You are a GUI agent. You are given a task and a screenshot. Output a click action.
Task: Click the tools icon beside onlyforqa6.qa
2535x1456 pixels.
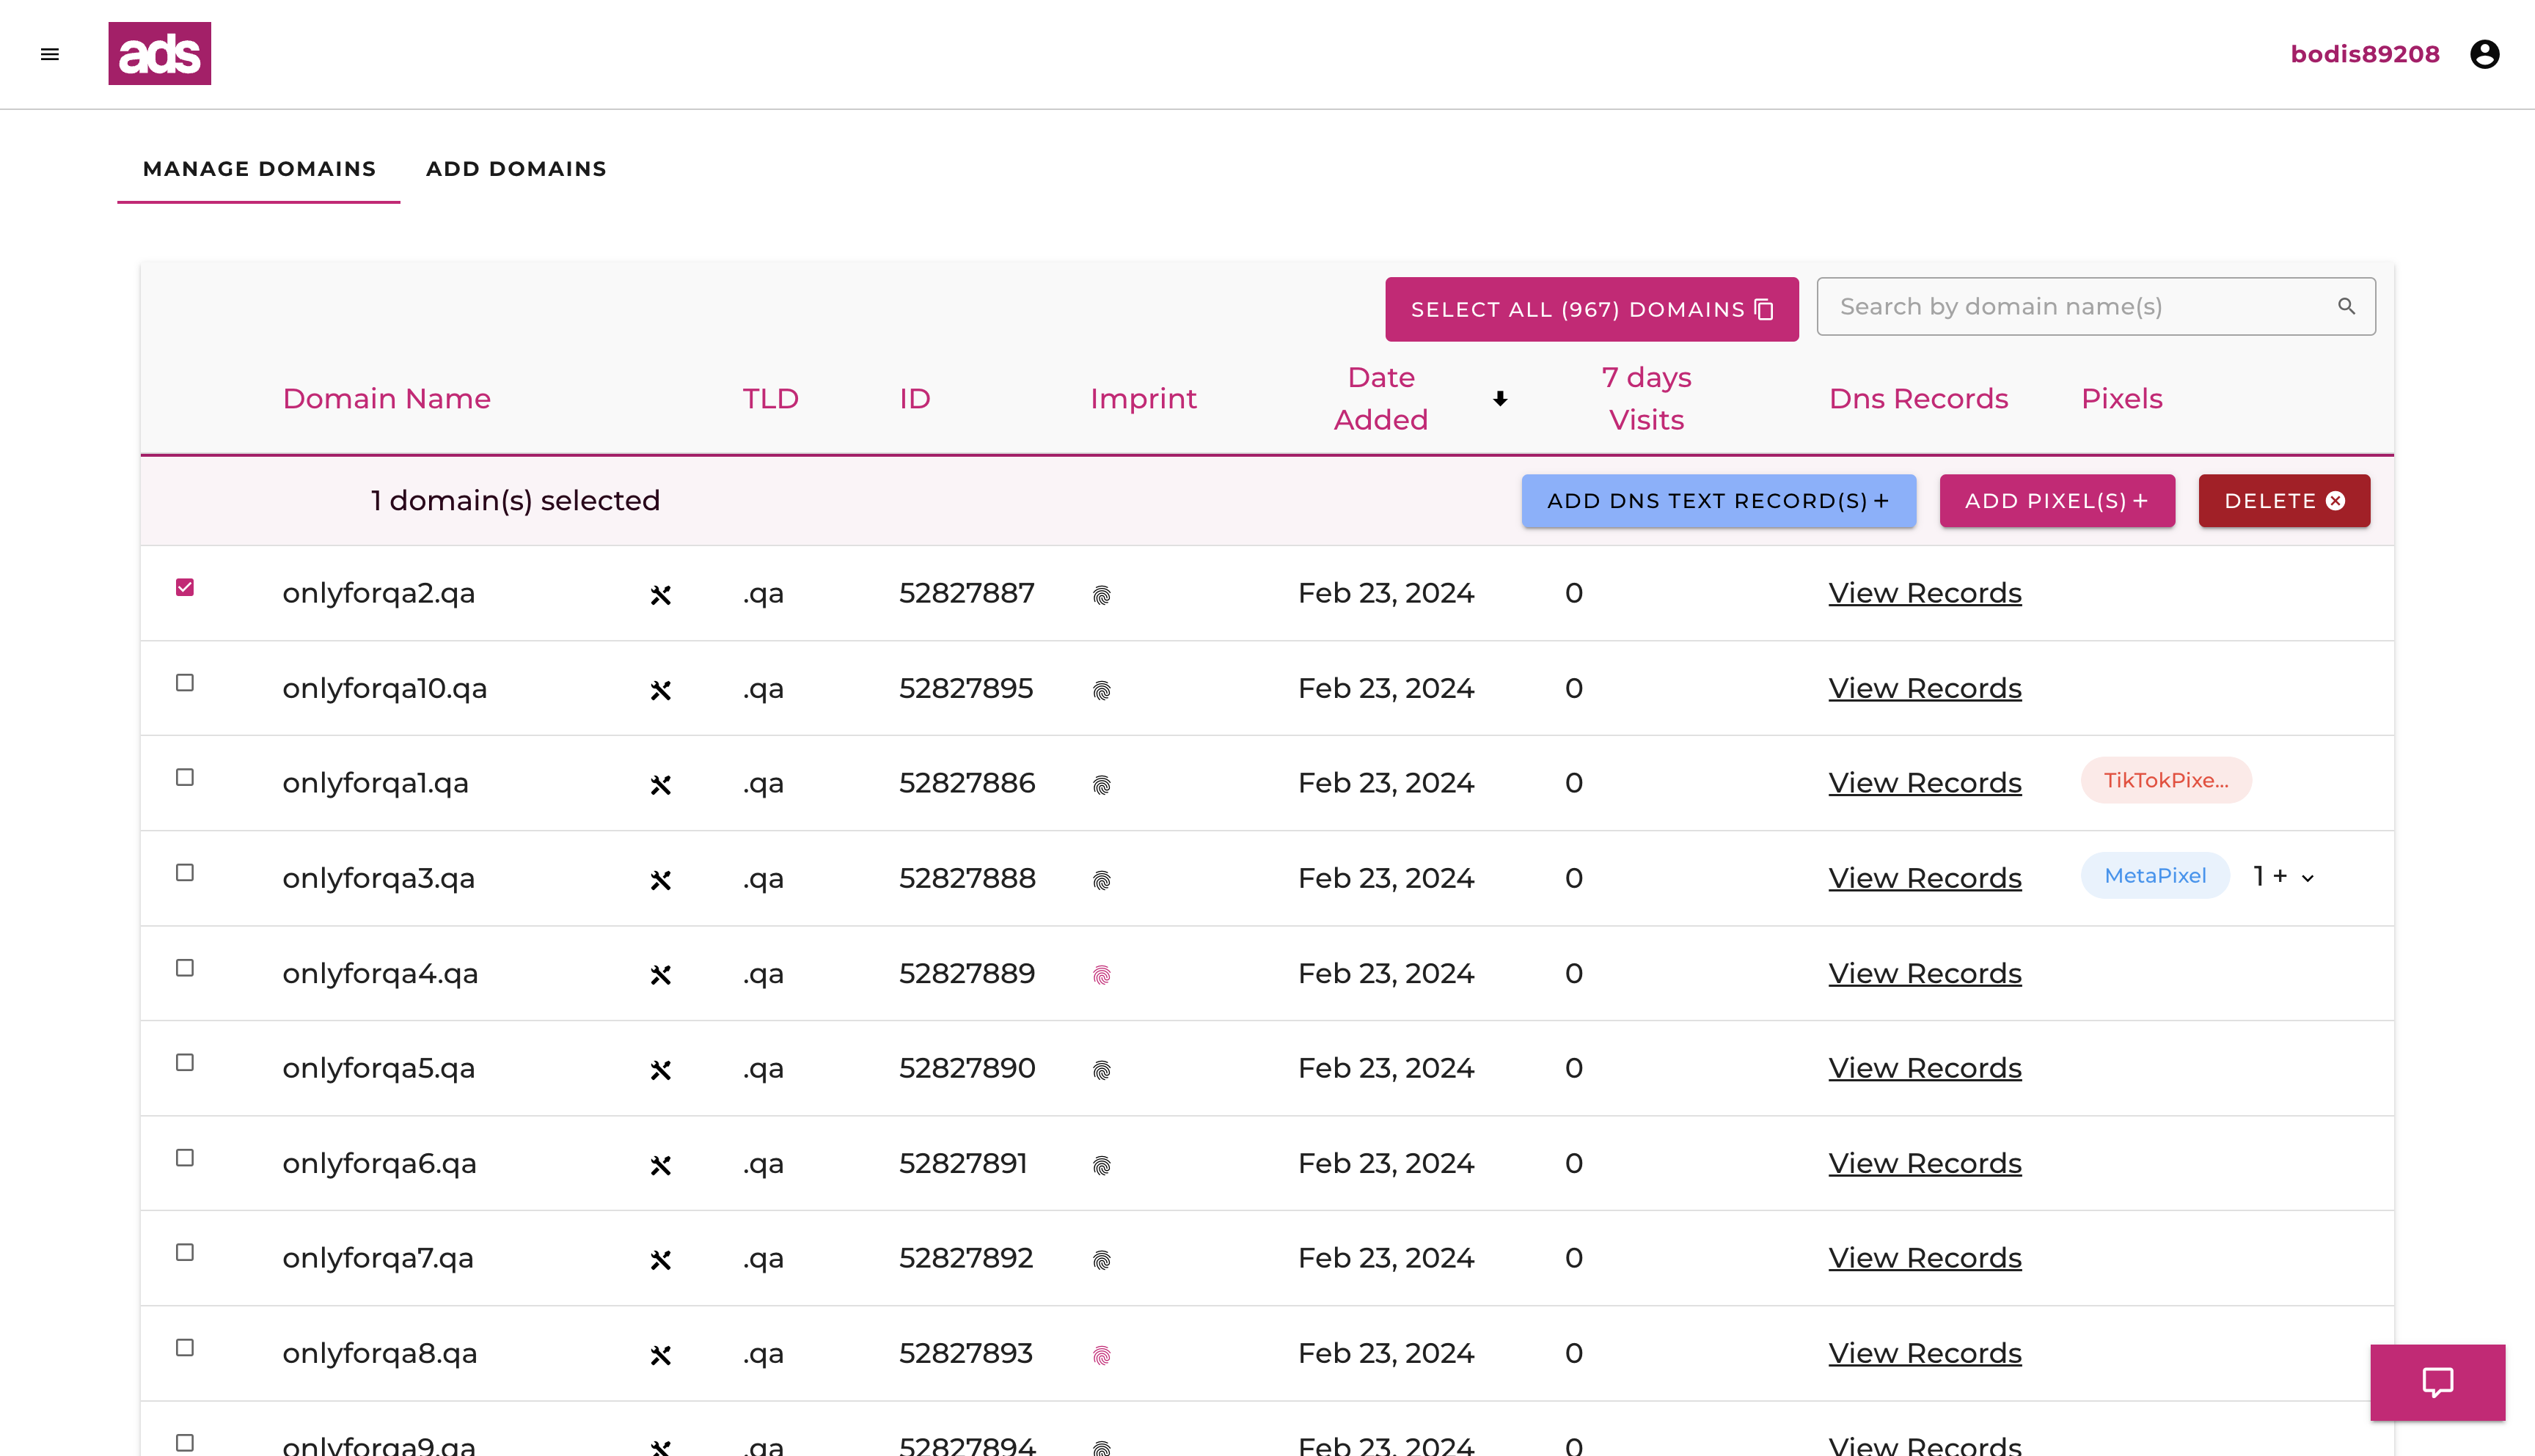point(660,1165)
